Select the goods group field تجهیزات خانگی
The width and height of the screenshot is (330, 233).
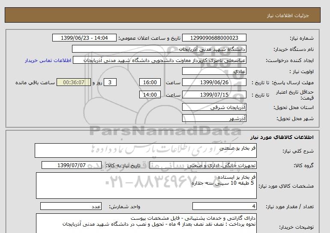click(x=203, y=165)
